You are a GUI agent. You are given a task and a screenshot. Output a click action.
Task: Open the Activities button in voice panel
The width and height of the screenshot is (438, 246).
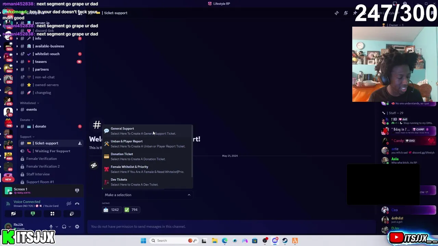coord(52,214)
